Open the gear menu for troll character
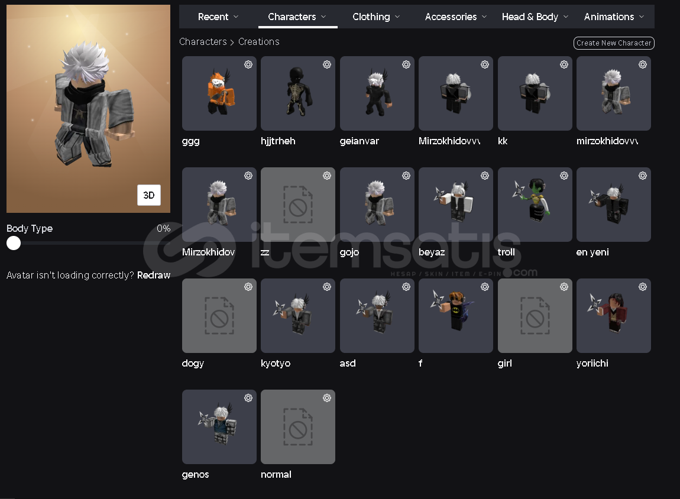680x499 pixels. (x=564, y=176)
